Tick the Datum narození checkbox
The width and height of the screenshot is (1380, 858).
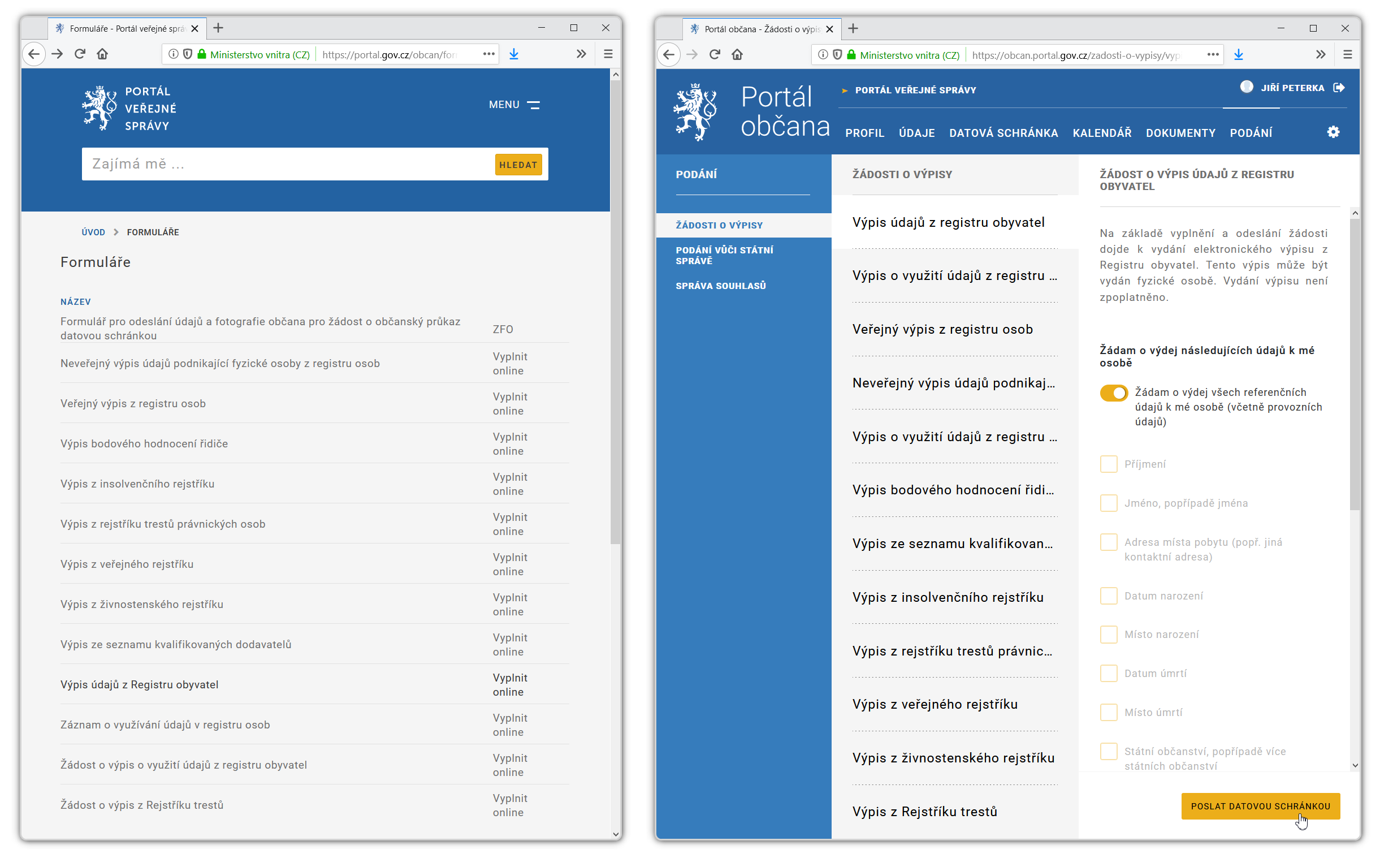[x=1108, y=596]
